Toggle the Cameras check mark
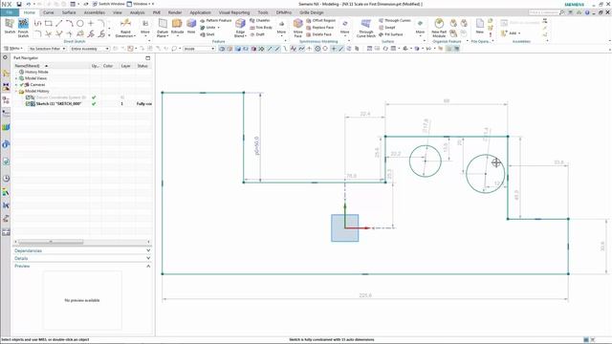 coord(22,85)
